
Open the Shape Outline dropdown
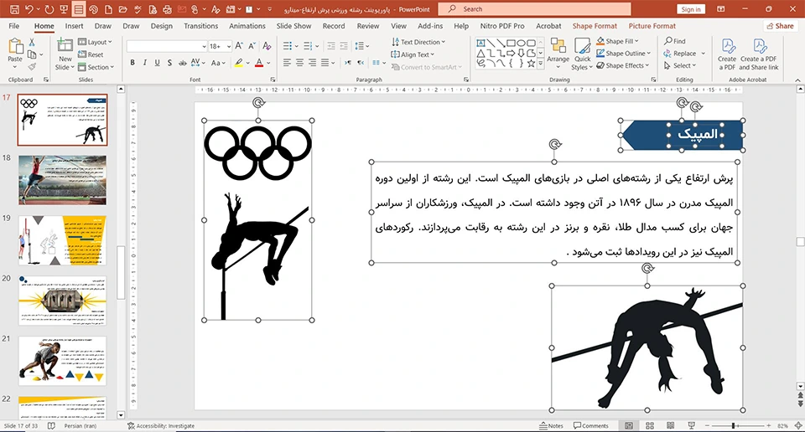click(623, 54)
